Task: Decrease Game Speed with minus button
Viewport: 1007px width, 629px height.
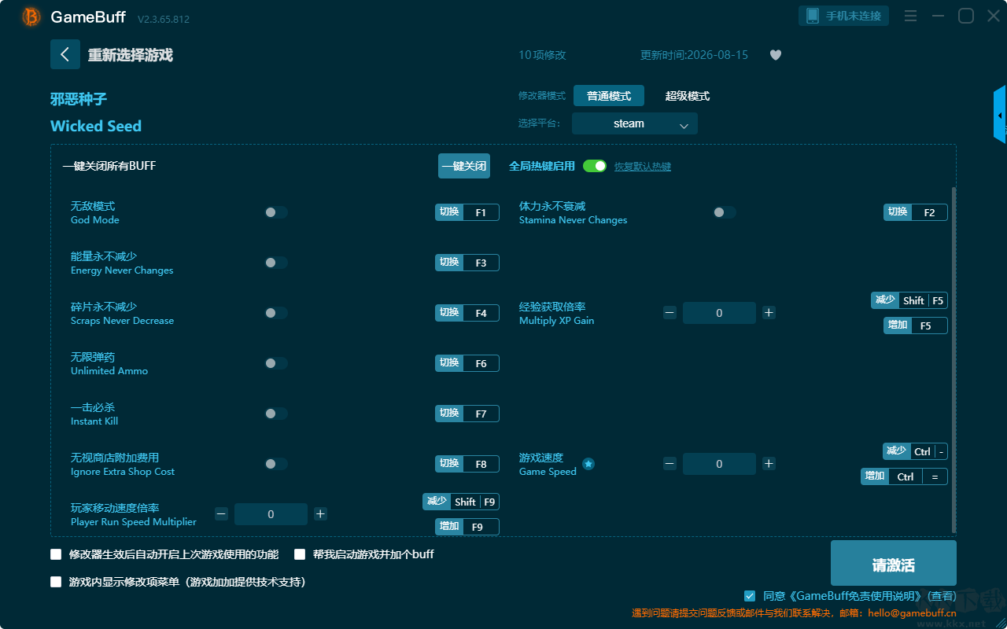Action: click(x=669, y=464)
